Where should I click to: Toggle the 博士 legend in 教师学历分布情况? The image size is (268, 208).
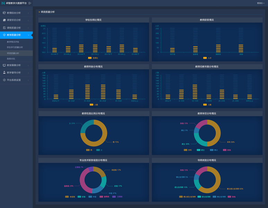pyautogui.click(x=214, y=150)
